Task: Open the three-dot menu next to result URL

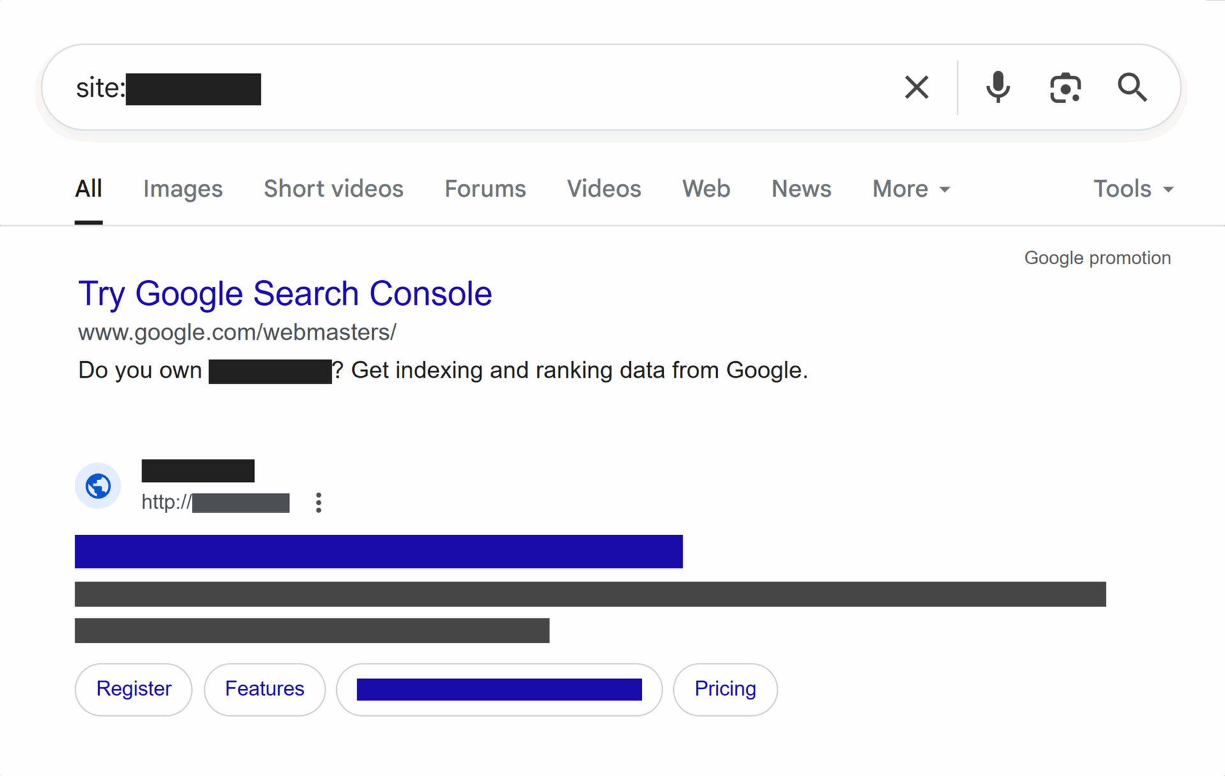Action: [x=318, y=503]
